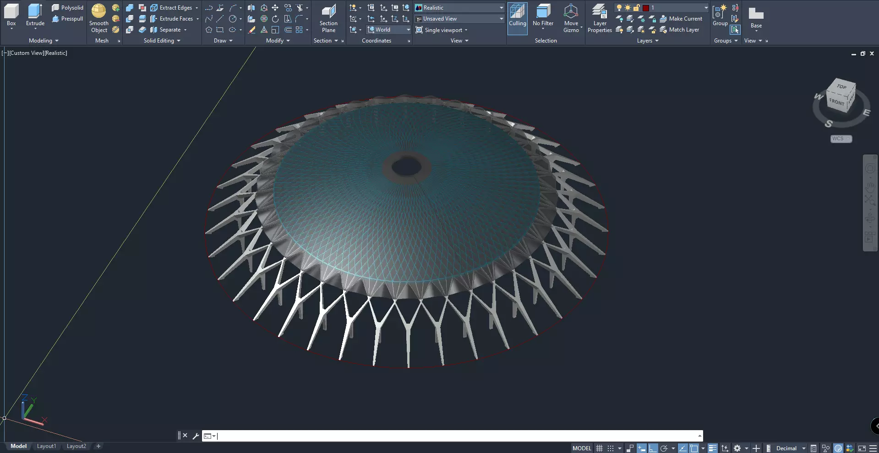The height and width of the screenshot is (453, 879).
Task: Toggle snap mode dots icon
Action: tap(611, 448)
